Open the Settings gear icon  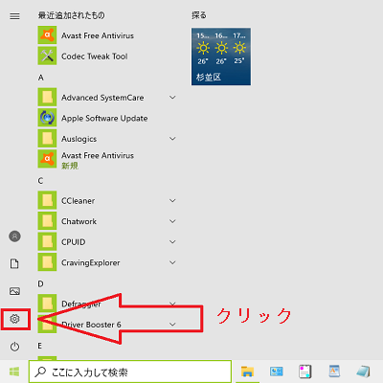coord(14,319)
